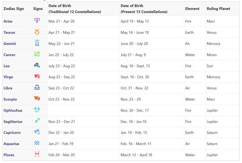Click the Libra scales symbol icon
Image resolution: width=242 pixels, height=163 pixels.
(x=37, y=88)
